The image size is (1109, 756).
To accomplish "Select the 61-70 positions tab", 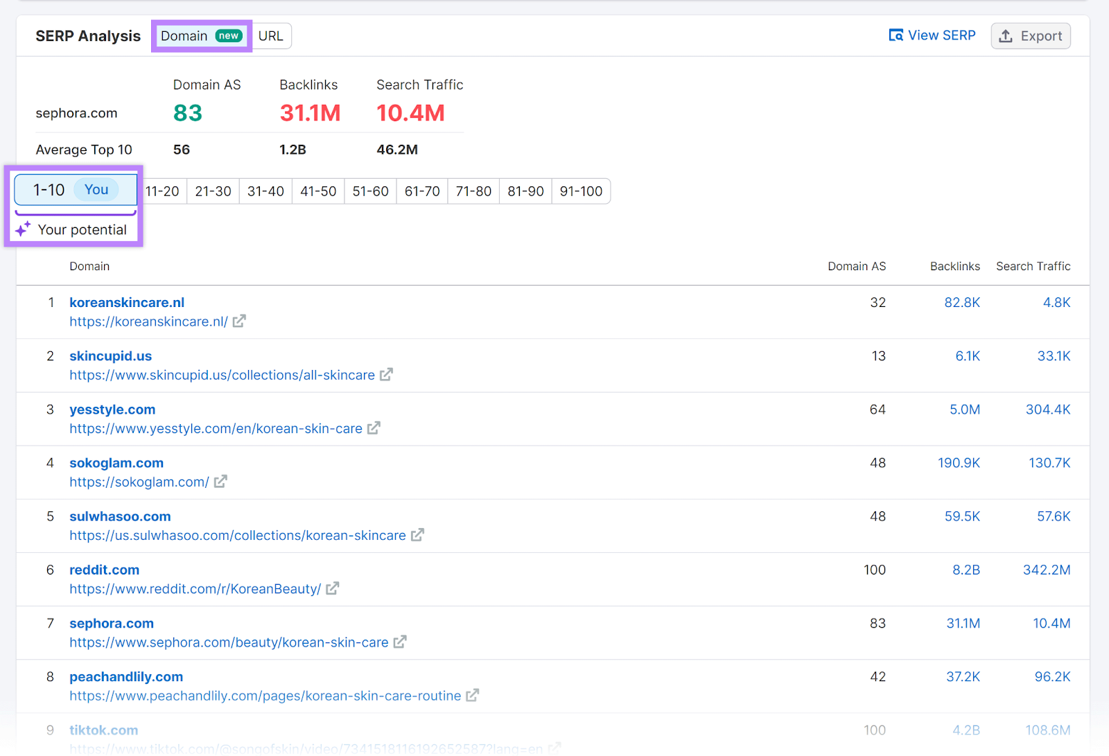I will tap(422, 191).
